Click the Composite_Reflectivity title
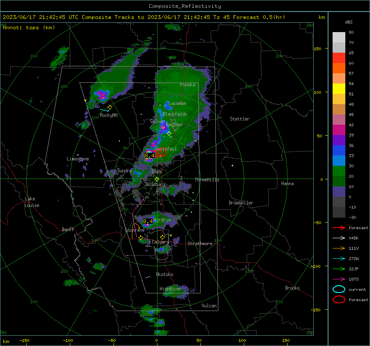Viewport: 370px width, 346px height. [x=185, y=6]
